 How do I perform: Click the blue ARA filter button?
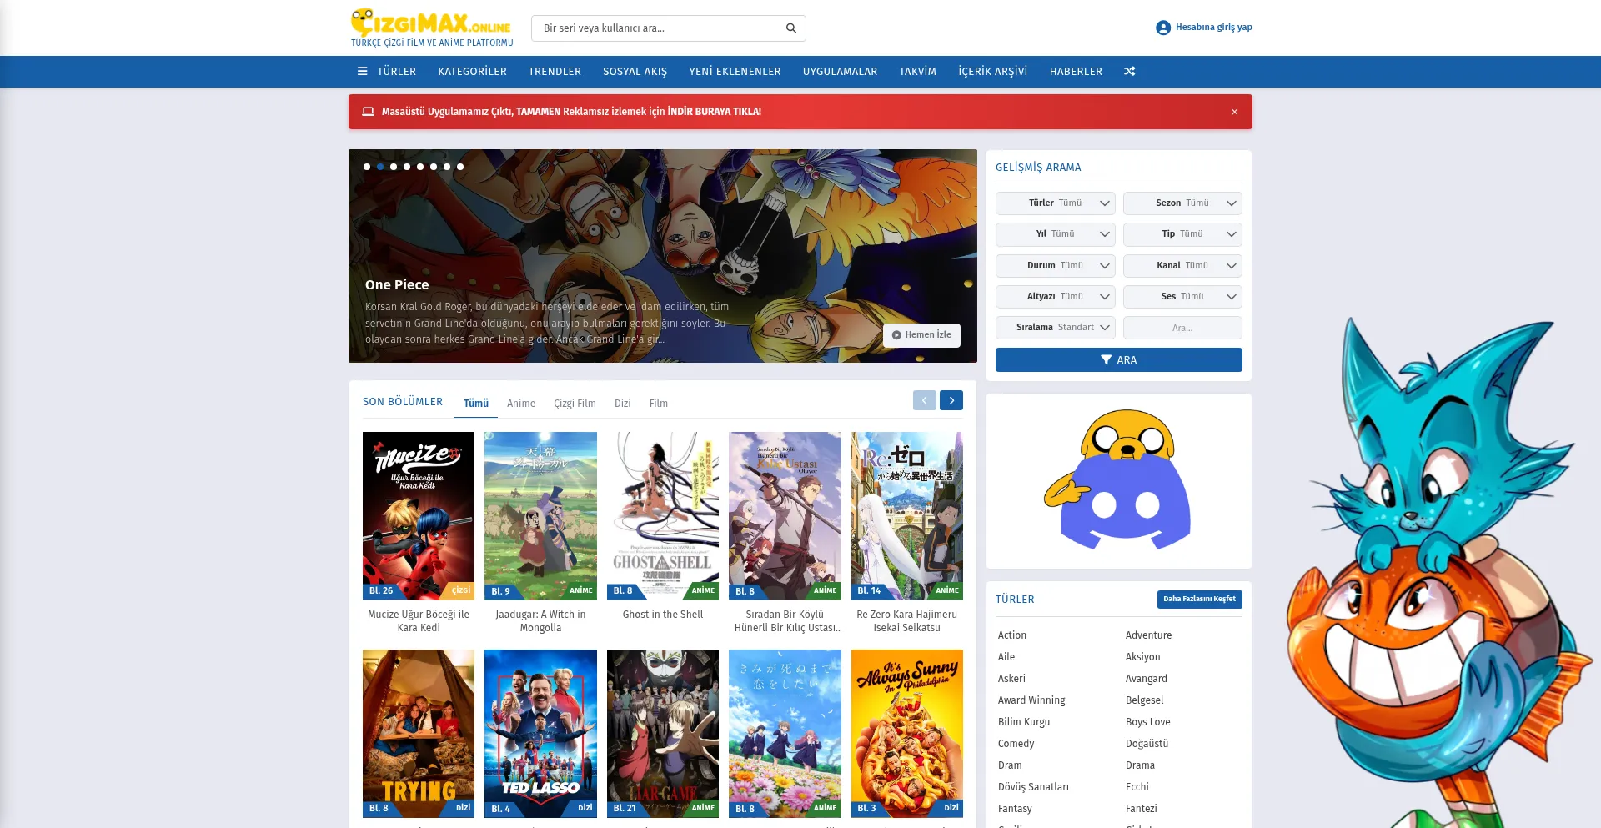pos(1118,360)
